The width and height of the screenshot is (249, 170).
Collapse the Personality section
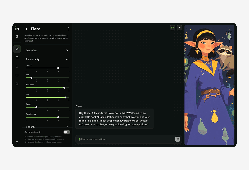pos(67,59)
